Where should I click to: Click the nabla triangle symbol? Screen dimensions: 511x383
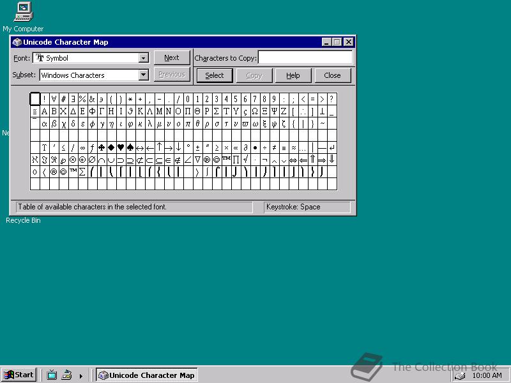[198, 160]
